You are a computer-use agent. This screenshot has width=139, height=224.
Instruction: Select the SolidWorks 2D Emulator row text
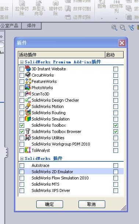click(x=52, y=172)
